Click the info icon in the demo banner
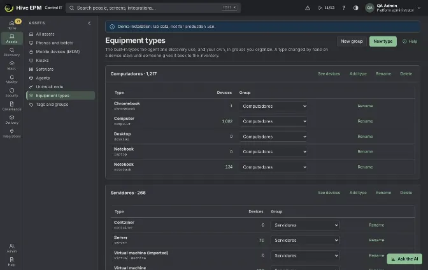 [112, 27]
